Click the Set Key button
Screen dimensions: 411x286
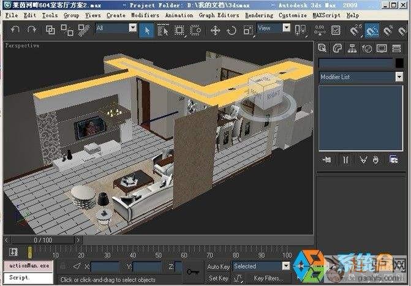click(218, 278)
